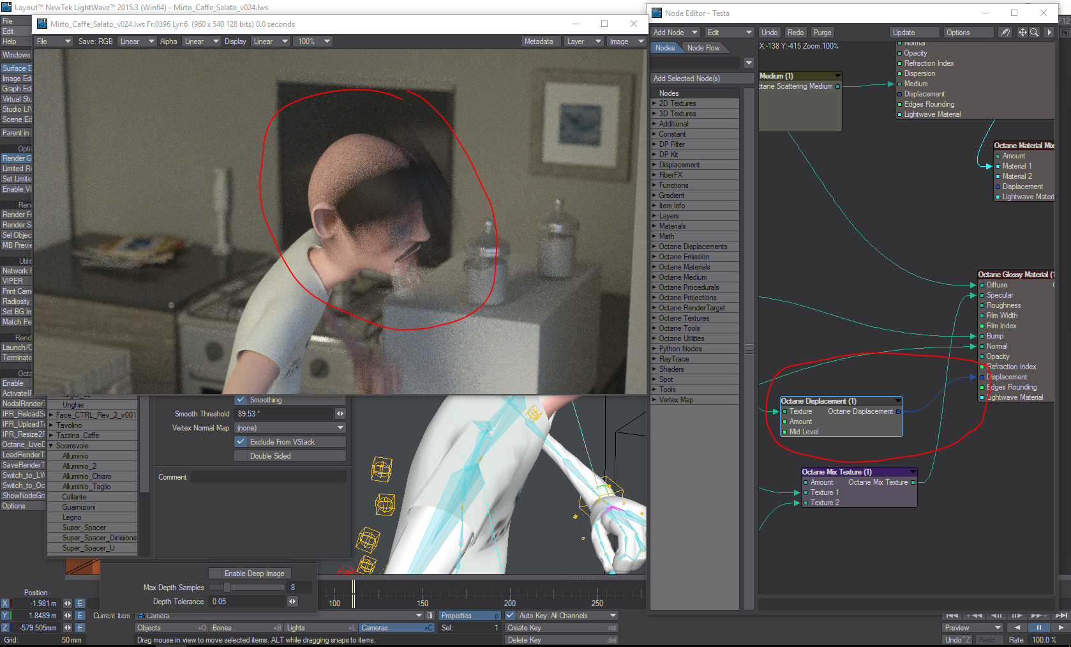This screenshot has height=647, width=1071.
Task: Switch selection mode to Cameras
Action: coord(396,628)
